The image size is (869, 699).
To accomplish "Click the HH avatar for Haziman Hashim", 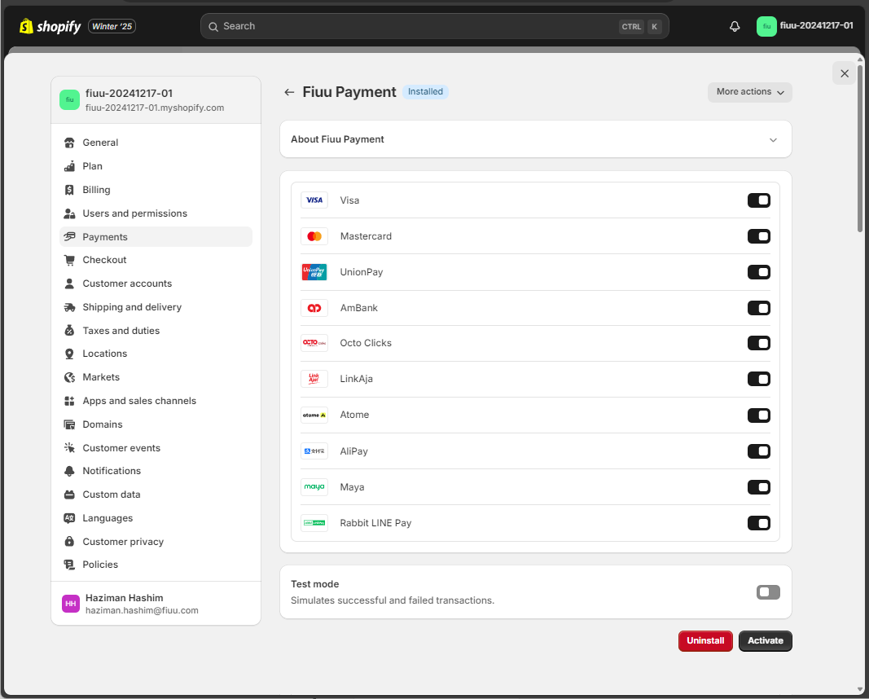I will tap(70, 604).
